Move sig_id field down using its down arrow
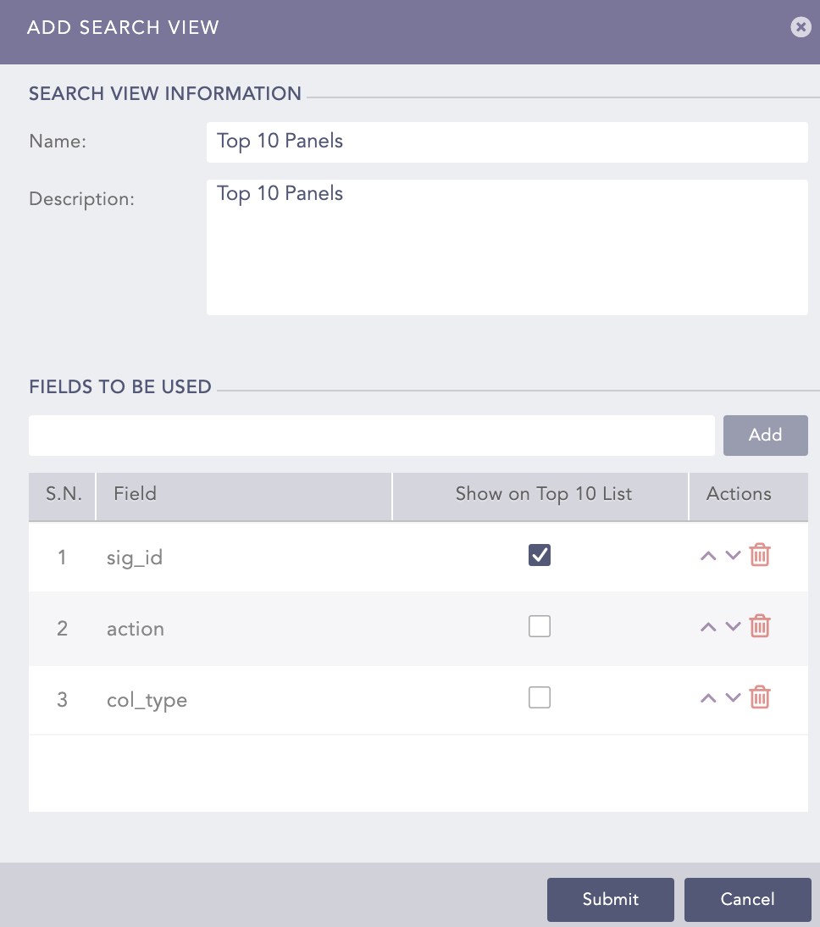Screen dimensions: 820x927 734,556
